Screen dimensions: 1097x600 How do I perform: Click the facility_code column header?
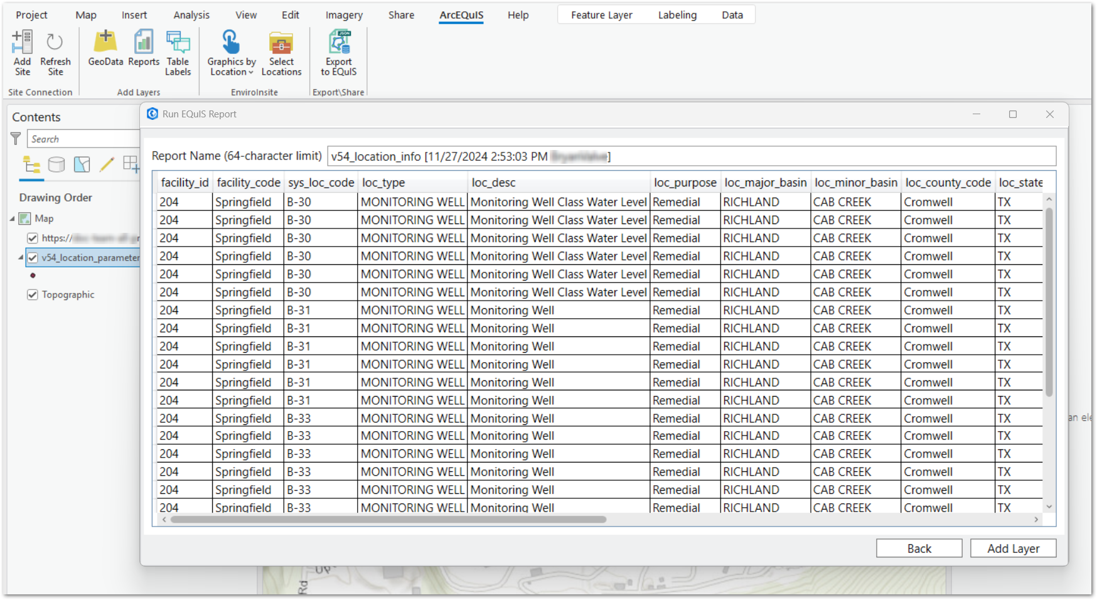point(249,183)
